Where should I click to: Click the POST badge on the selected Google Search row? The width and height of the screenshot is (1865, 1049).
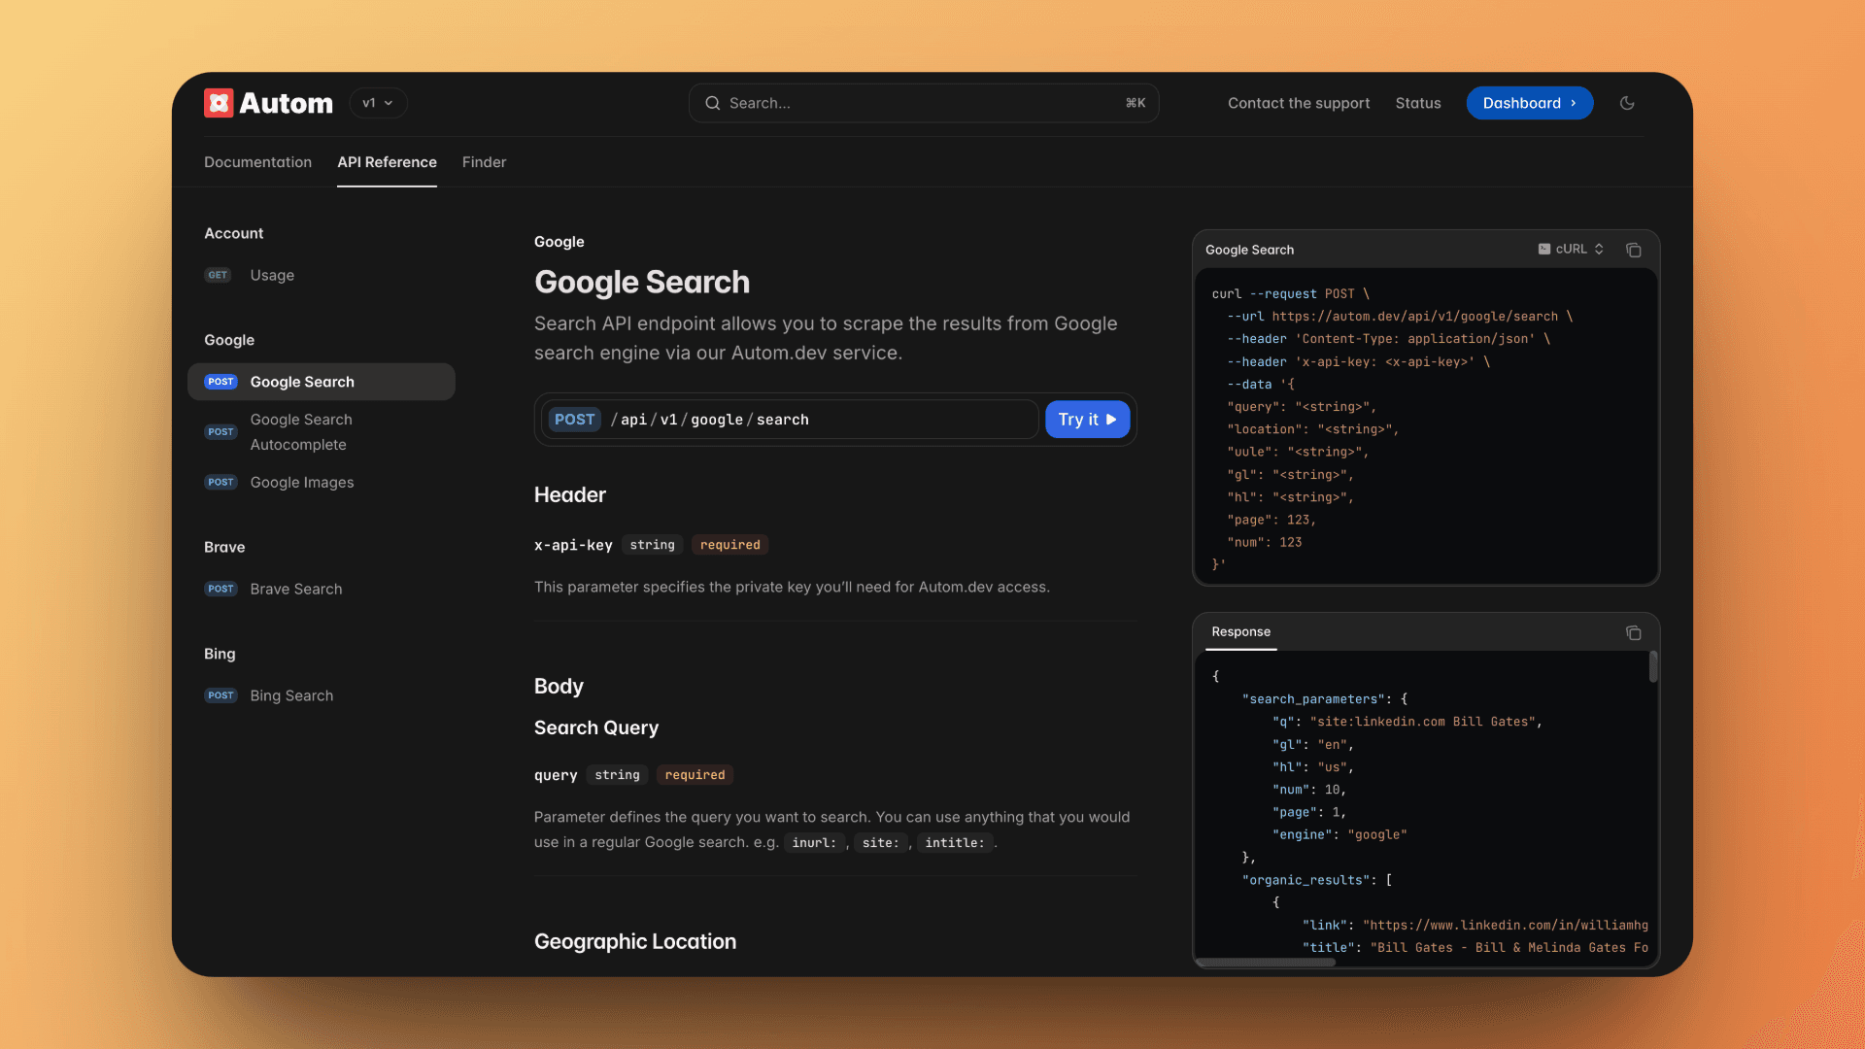pos(220,382)
